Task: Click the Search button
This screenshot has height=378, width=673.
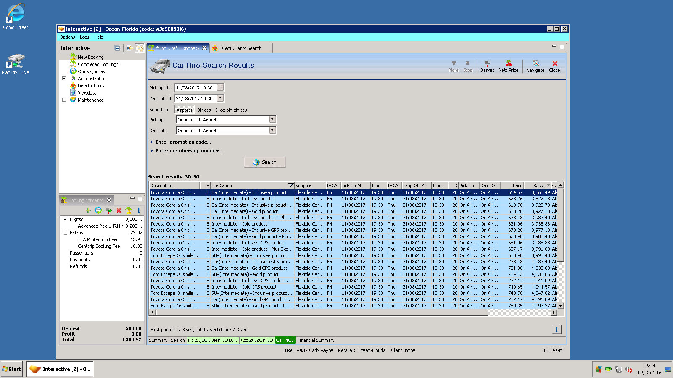Action: click(x=265, y=162)
